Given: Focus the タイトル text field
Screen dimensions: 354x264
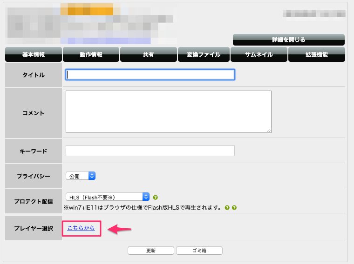Looking at the screenshot, I should point(150,75).
